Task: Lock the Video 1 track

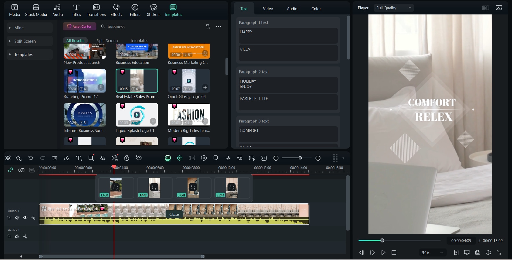Action: point(9,218)
